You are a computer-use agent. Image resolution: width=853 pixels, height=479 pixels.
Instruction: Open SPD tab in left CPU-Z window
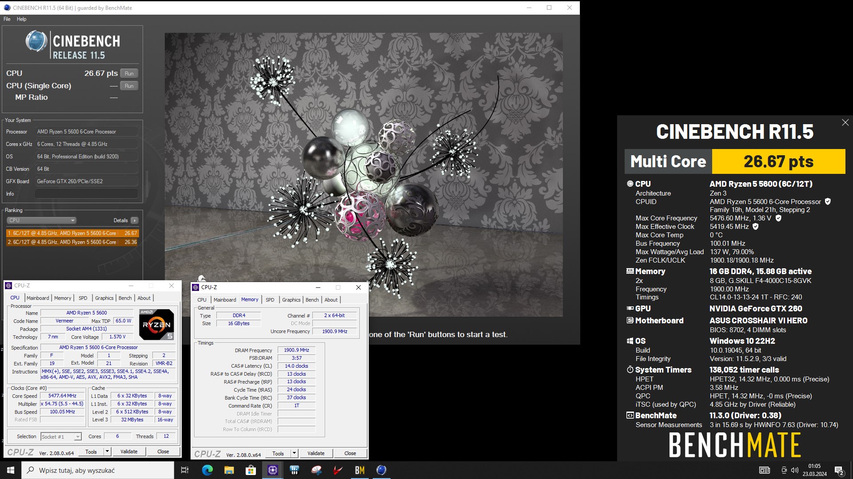click(83, 298)
